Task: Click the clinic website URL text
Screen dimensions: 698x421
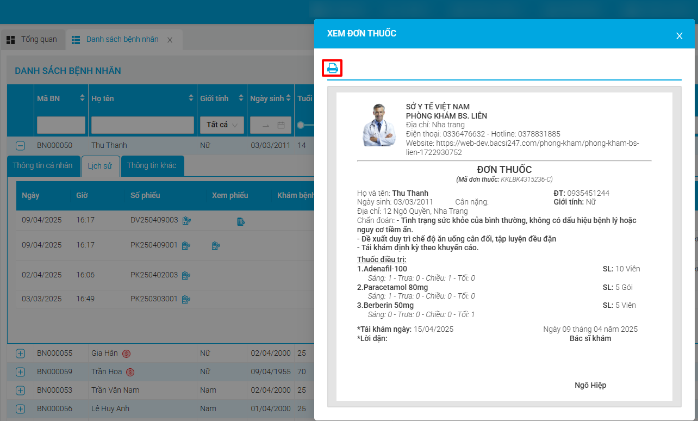Action: (x=522, y=147)
